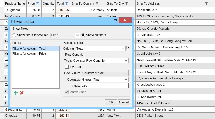215x119 pixels.
Task: Click the Price column filter funnel icon
Action: [38, 4]
